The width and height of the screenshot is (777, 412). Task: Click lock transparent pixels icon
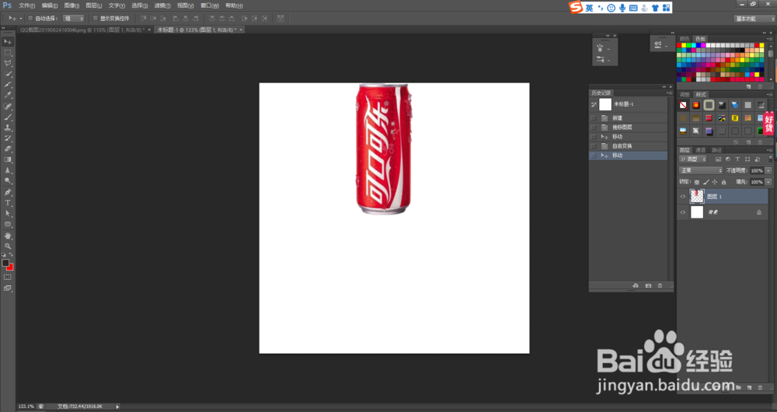click(697, 182)
